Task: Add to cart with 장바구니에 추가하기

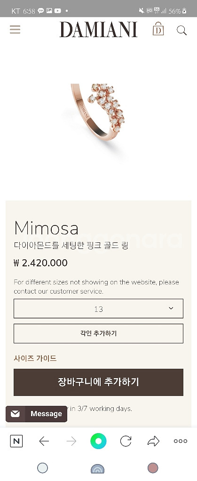Action: 99,382
